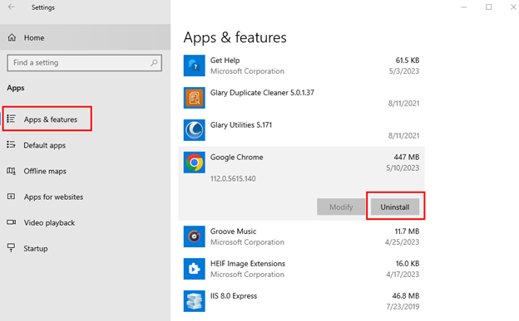Click the Startup sidebar icon
This screenshot has width=519, height=321.
click(12, 248)
